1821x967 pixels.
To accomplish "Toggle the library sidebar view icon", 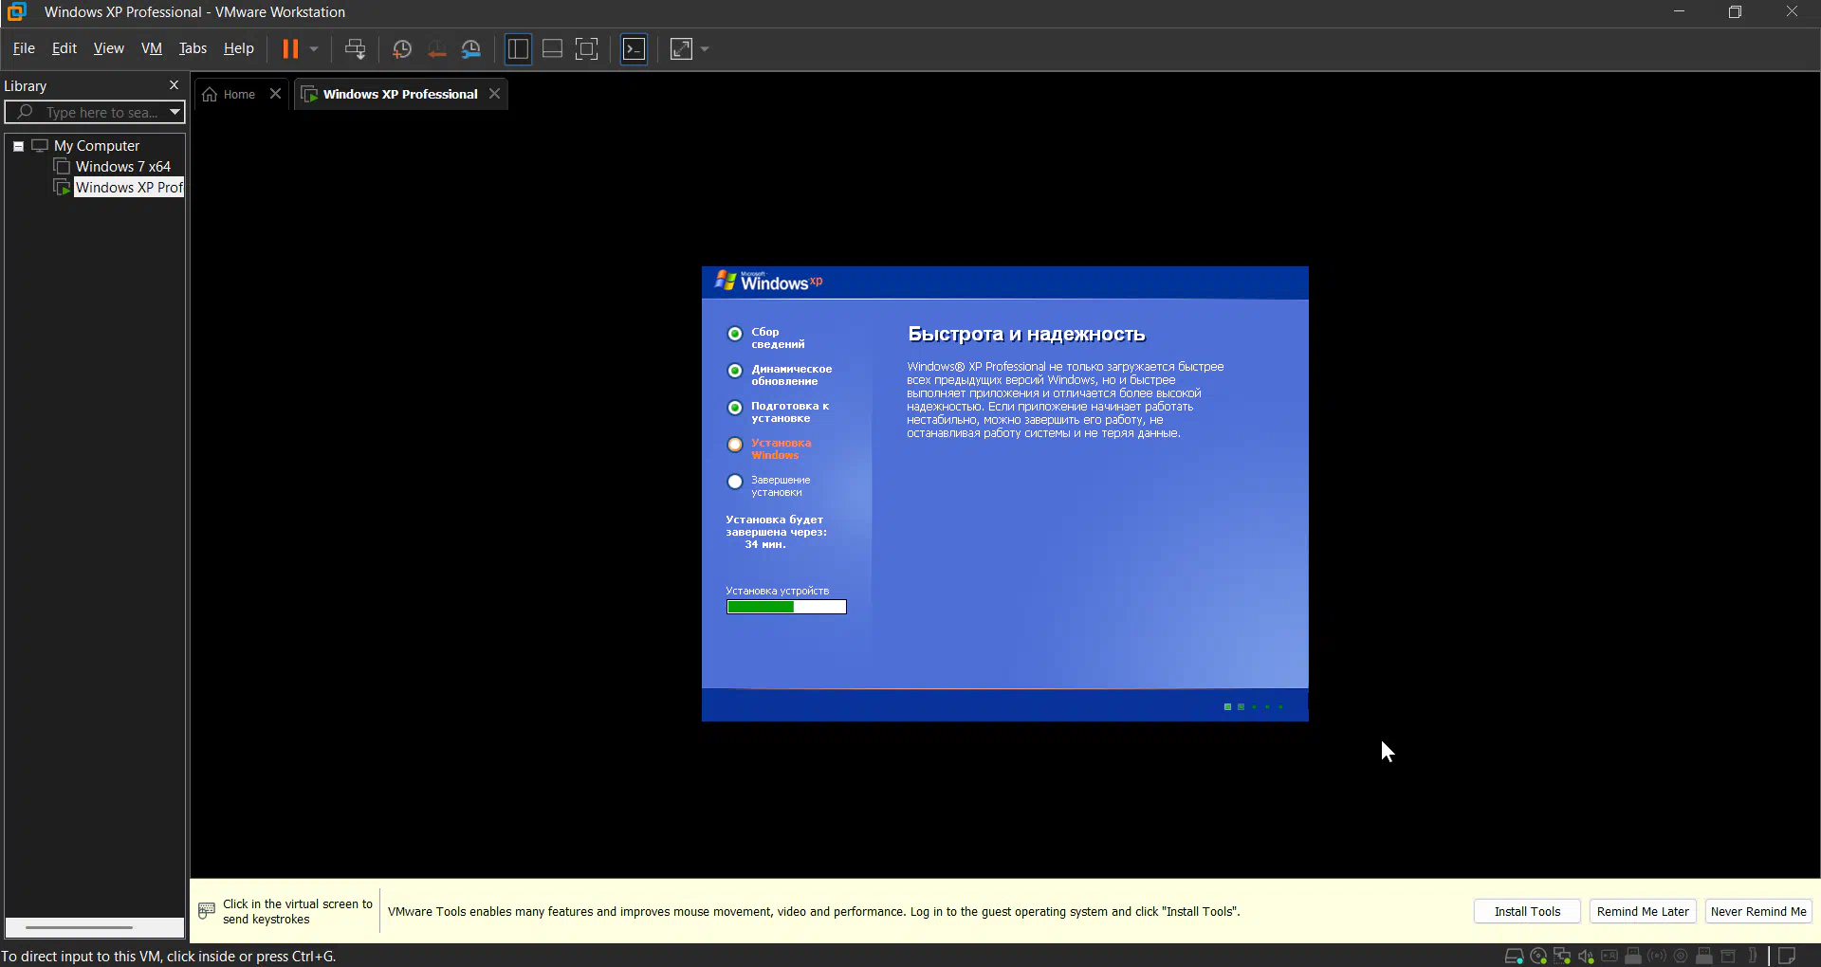I will tap(518, 48).
